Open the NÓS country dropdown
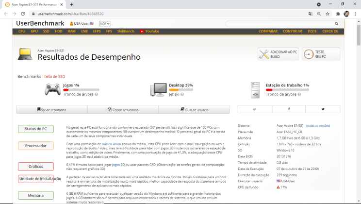Screen dimensions: 361x204 point(105,24)
